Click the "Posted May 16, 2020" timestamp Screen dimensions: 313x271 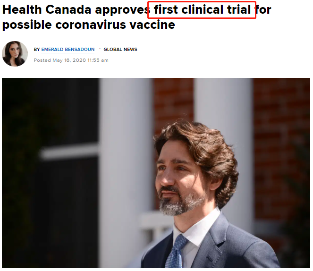click(x=59, y=60)
